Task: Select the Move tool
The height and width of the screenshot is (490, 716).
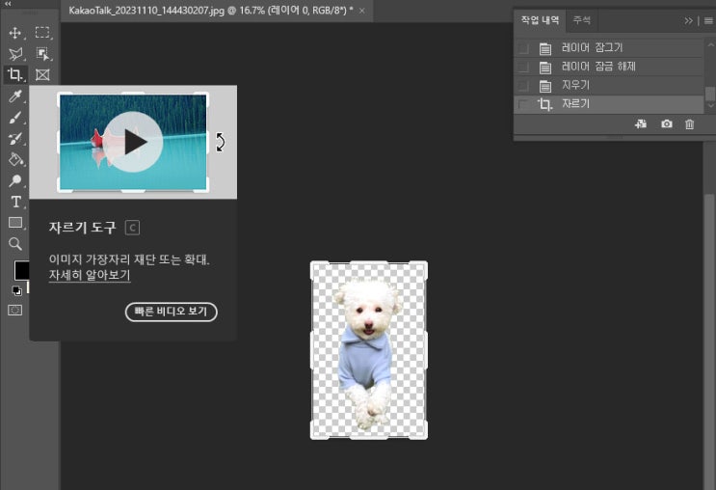Action: tap(15, 33)
